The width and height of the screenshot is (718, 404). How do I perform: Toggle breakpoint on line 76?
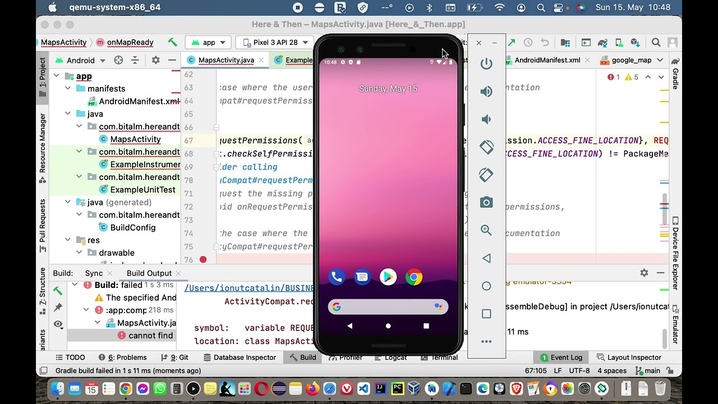203,259
